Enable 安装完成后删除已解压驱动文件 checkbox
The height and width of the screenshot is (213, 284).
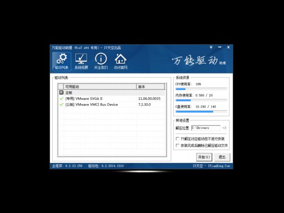point(177,146)
